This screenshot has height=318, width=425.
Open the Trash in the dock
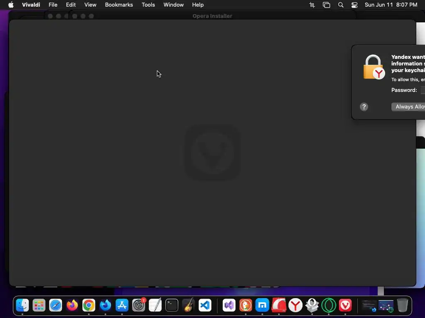[403, 305]
